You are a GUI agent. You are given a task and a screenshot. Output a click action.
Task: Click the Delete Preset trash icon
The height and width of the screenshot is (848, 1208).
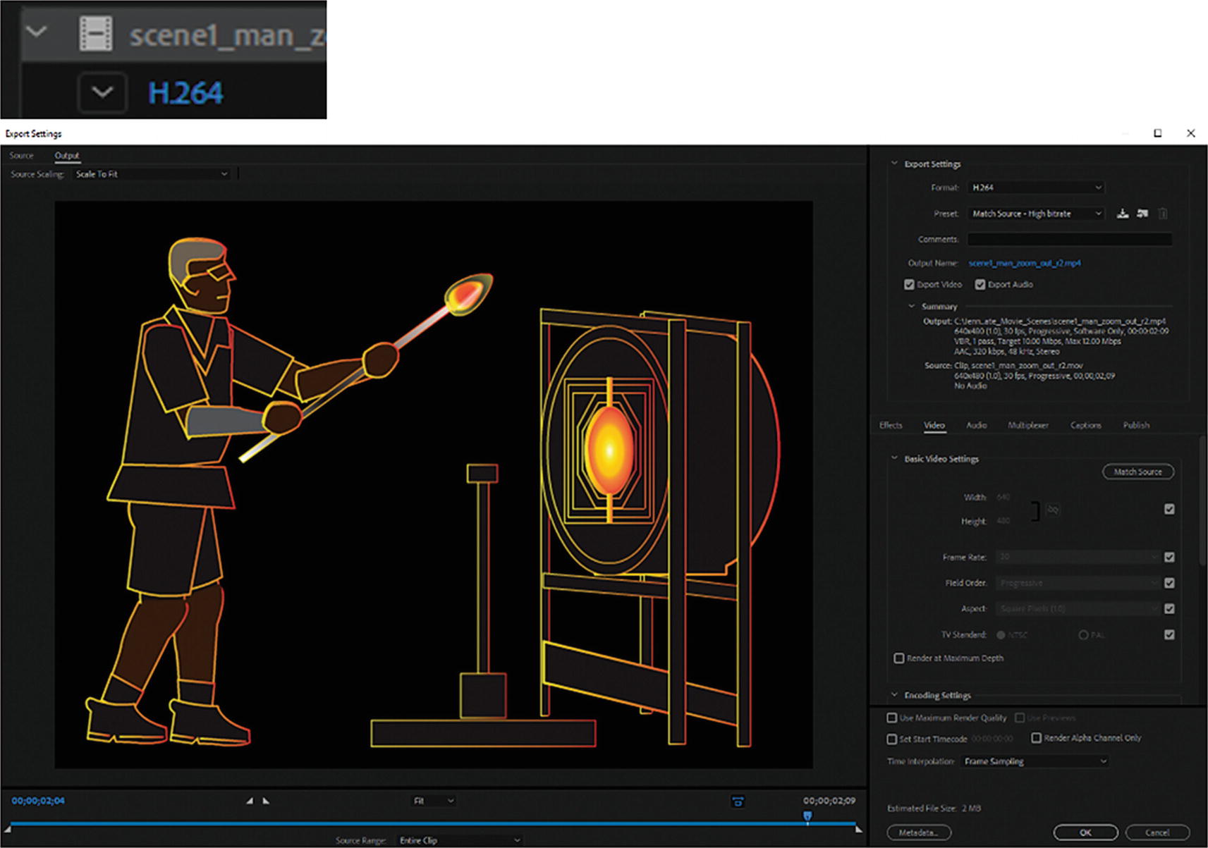click(x=1163, y=214)
